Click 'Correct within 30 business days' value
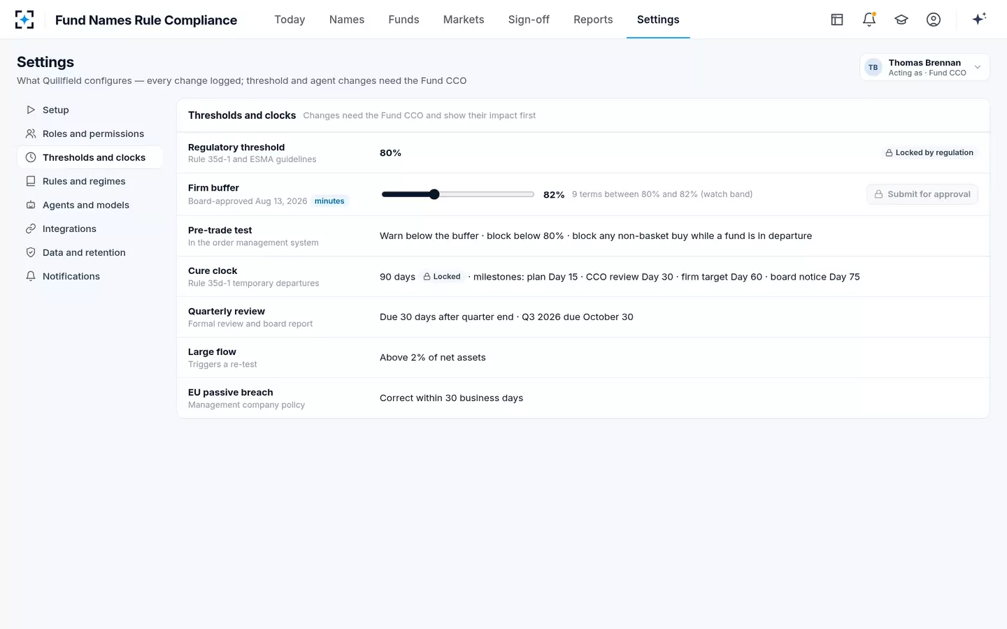Image resolution: width=1007 pixels, height=629 pixels. (x=451, y=398)
